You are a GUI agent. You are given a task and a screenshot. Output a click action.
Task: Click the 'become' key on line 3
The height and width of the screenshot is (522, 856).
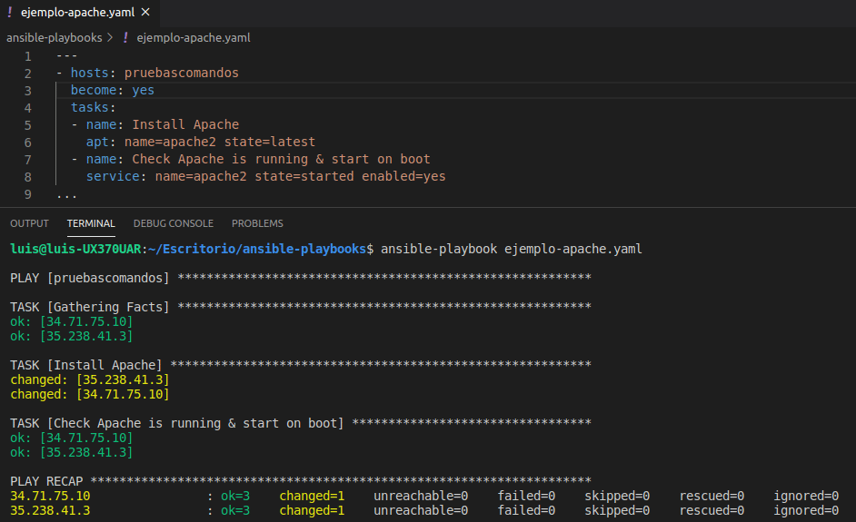(94, 91)
